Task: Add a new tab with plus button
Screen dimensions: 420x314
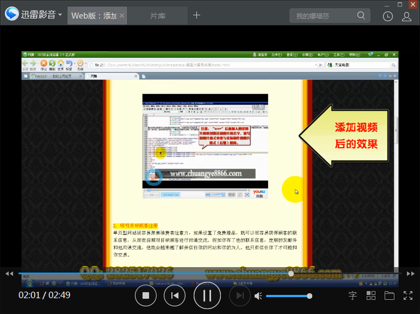Action: (197, 15)
